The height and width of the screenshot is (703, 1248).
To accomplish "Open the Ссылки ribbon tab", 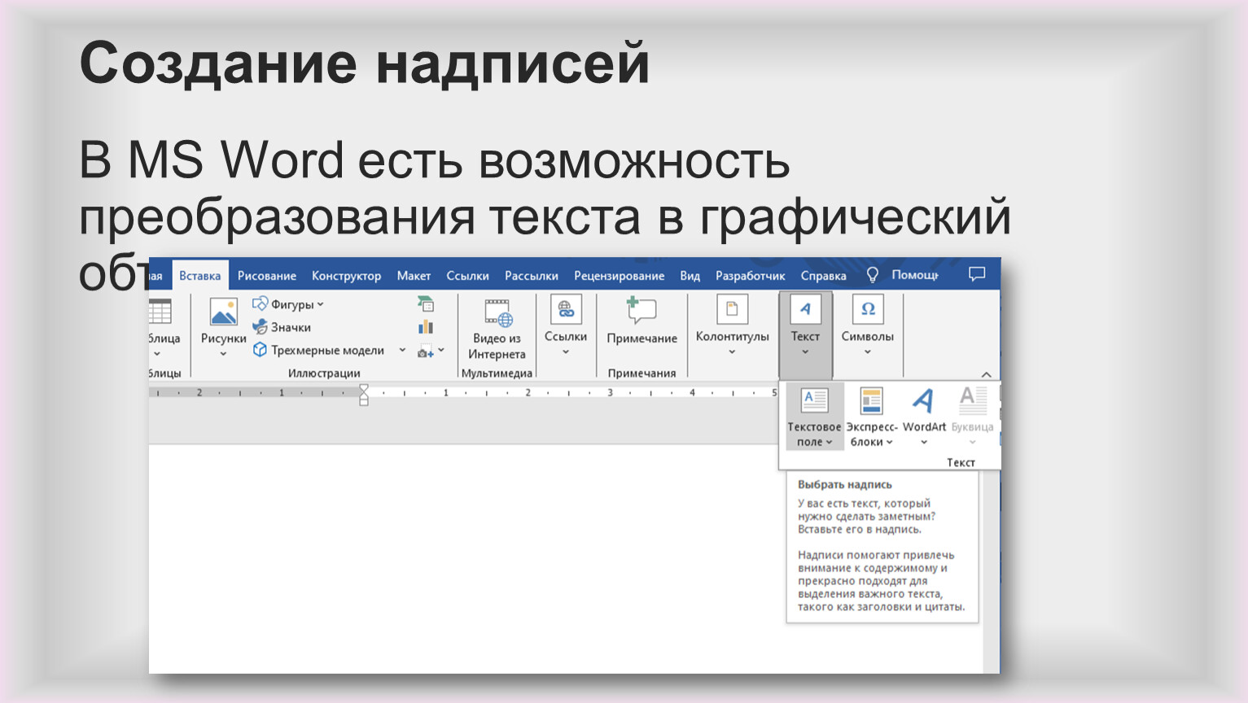I will pyautogui.click(x=467, y=276).
